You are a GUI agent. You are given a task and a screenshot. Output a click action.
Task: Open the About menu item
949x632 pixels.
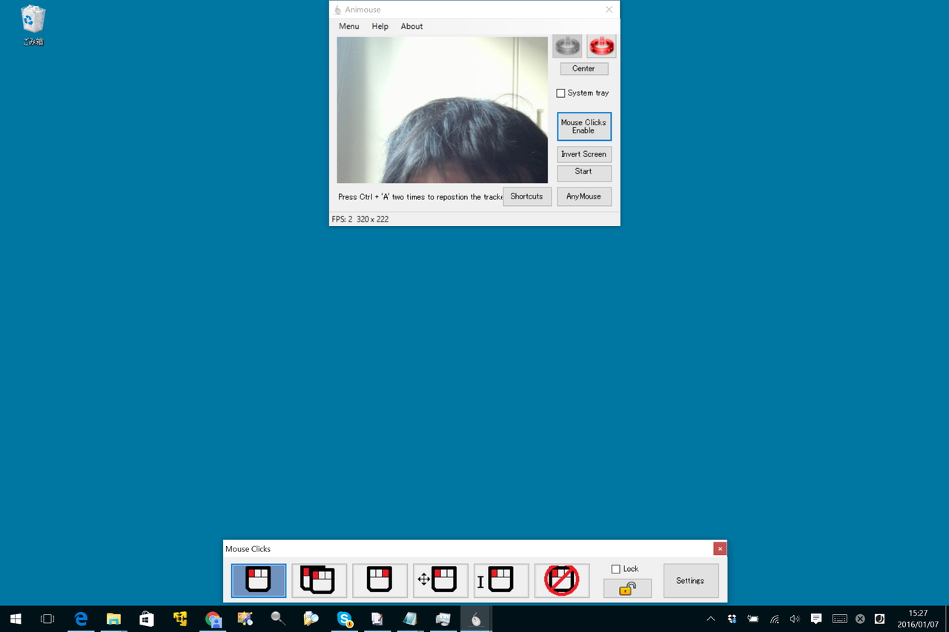[x=411, y=26]
